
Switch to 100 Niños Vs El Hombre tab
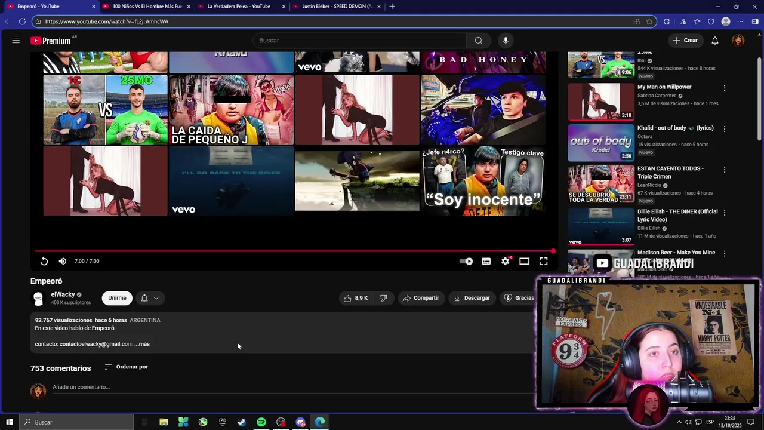coord(146,7)
